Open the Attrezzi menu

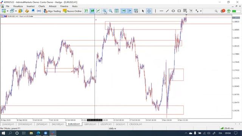[53, 6]
